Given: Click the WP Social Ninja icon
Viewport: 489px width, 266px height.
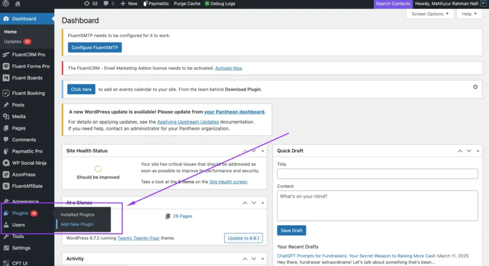Looking at the screenshot, I should pos(6,163).
